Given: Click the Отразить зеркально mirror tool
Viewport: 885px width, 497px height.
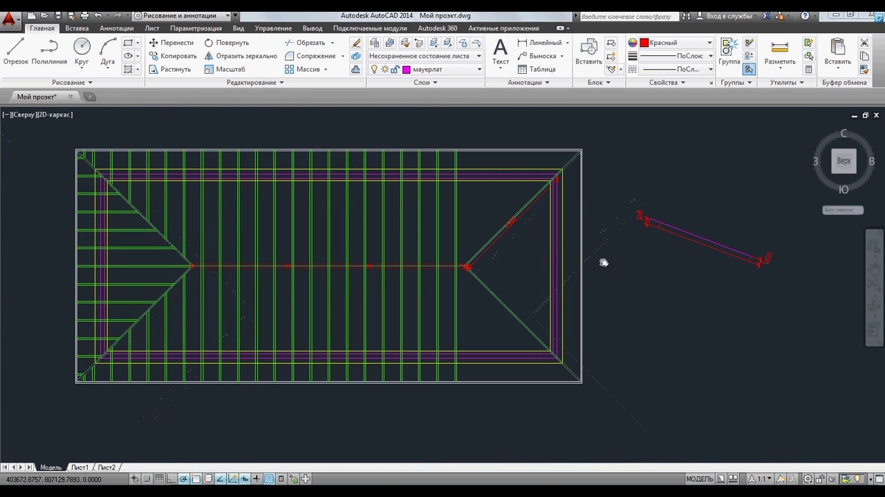Looking at the screenshot, I should (x=240, y=56).
